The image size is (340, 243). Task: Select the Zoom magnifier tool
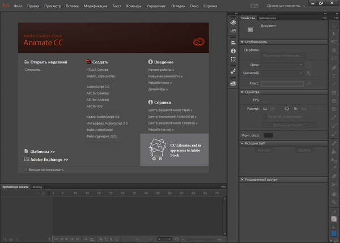point(333,202)
